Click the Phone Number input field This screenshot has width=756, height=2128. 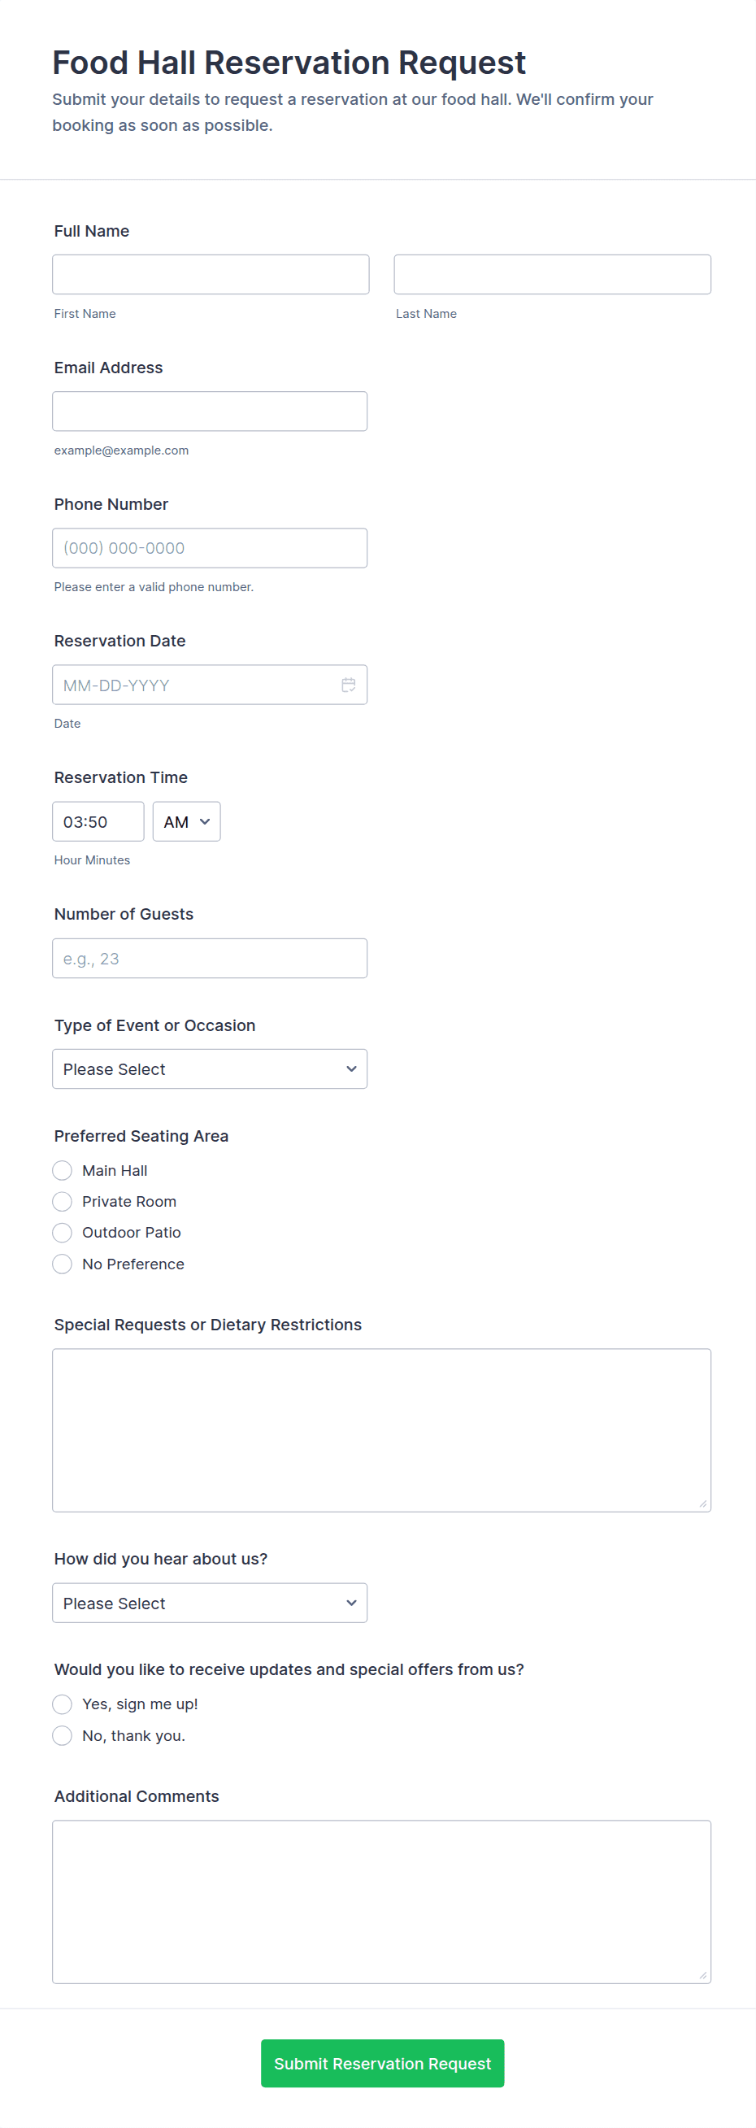(210, 548)
